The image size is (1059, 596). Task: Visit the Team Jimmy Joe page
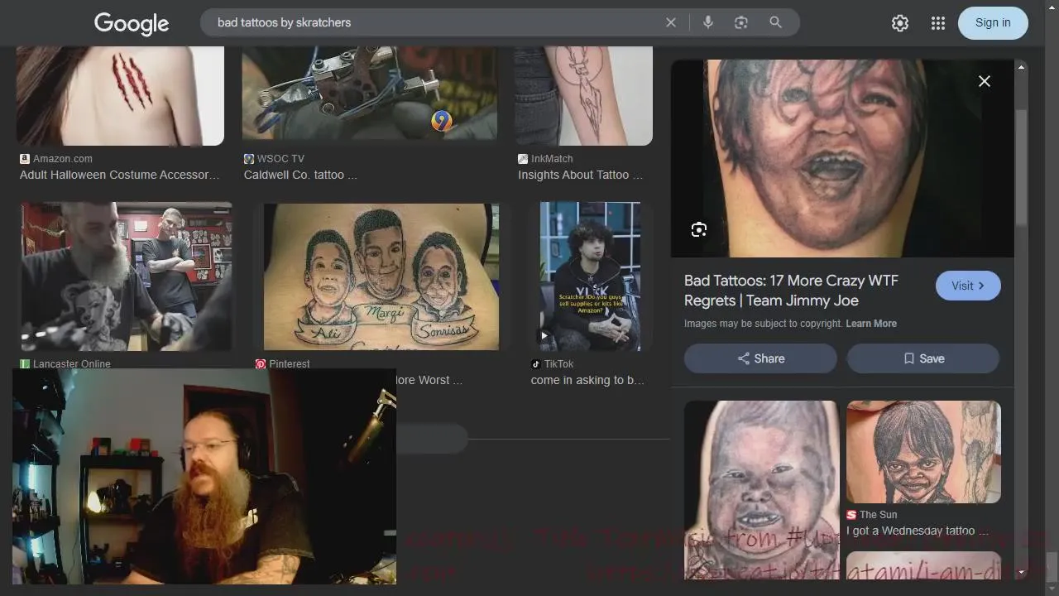click(968, 286)
